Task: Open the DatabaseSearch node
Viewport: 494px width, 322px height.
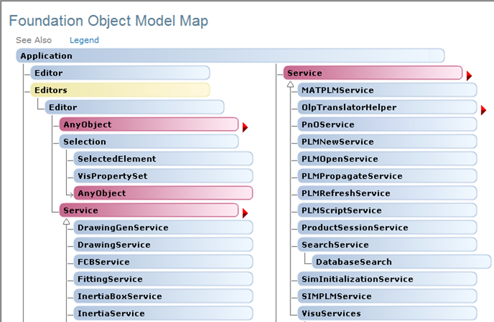Action: [x=402, y=262]
